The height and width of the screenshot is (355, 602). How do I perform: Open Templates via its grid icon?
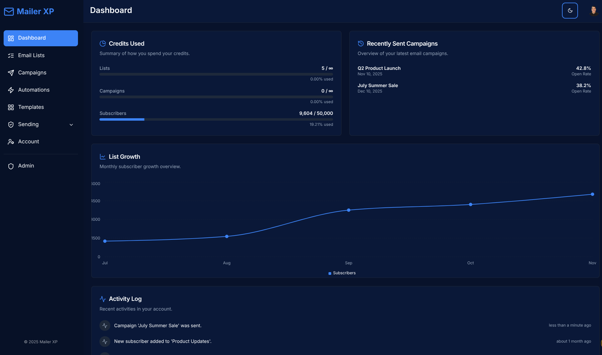pos(11,107)
